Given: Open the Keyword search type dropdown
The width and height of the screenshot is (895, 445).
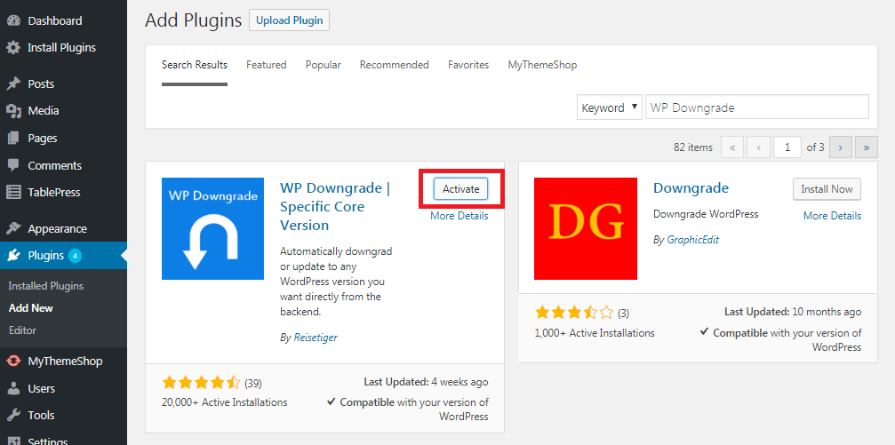Looking at the screenshot, I should [x=610, y=107].
